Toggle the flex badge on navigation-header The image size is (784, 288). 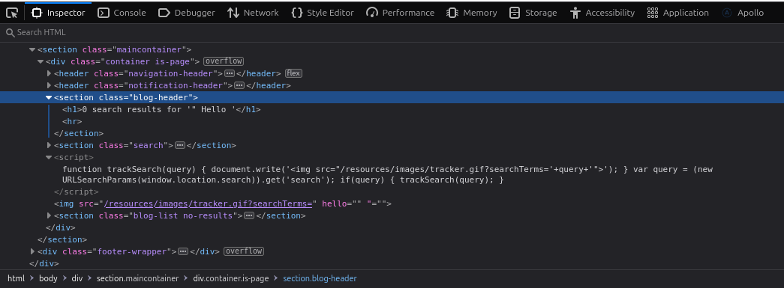click(x=293, y=74)
